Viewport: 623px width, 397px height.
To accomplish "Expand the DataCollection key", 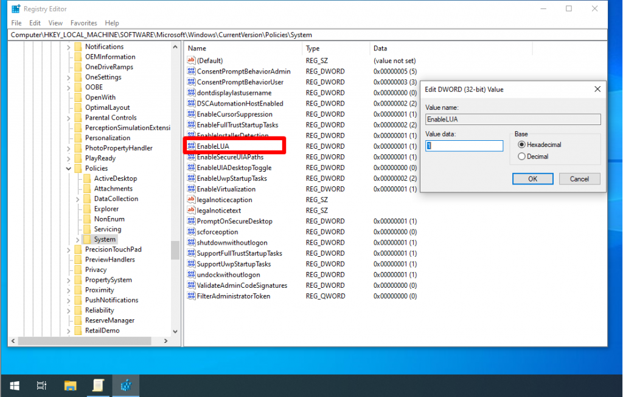I will 78,199.
